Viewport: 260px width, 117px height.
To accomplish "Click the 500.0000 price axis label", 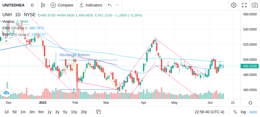I will point(250,59).
